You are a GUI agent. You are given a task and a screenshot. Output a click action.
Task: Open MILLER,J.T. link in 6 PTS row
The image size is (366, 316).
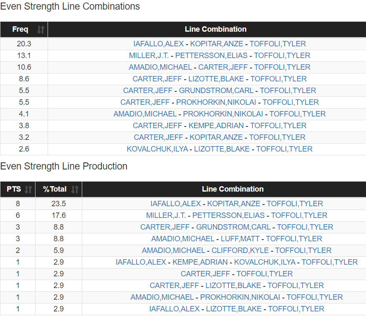point(166,215)
